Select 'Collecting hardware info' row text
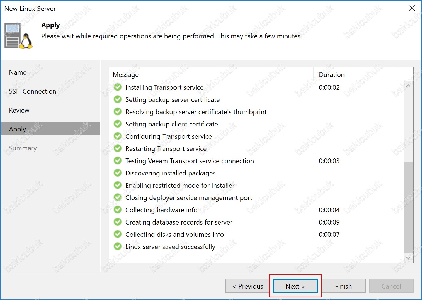 click(x=161, y=210)
